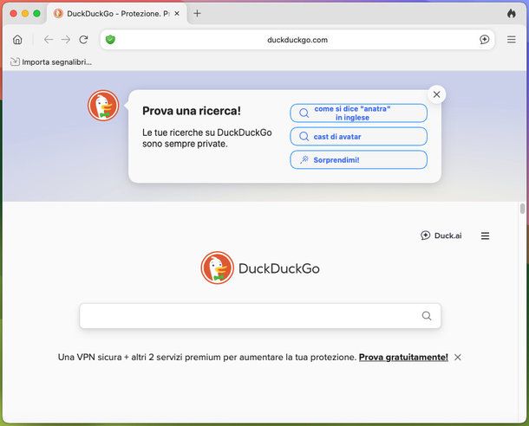Viewport: 529px width, 426px height.
Task: Click the page's vertical scrollbar thumb
Action: coord(523,209)
